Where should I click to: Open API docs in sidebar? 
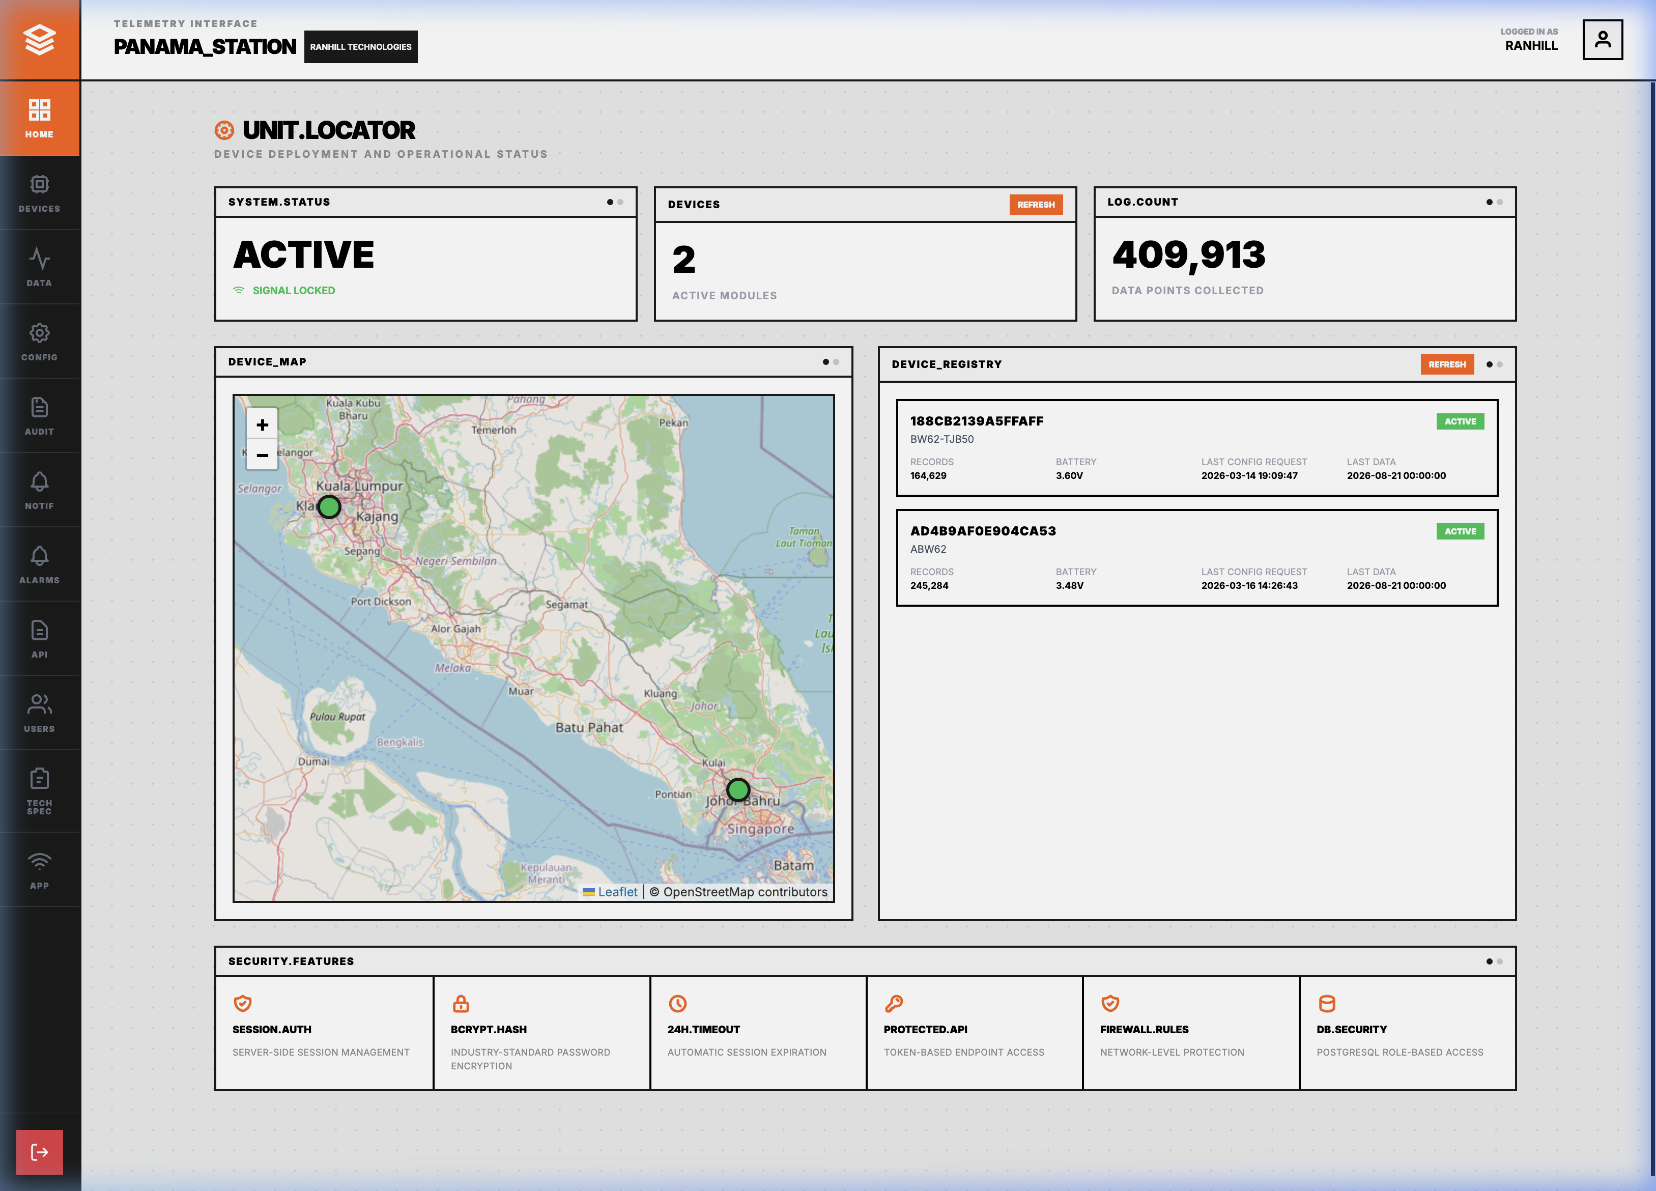39,639
